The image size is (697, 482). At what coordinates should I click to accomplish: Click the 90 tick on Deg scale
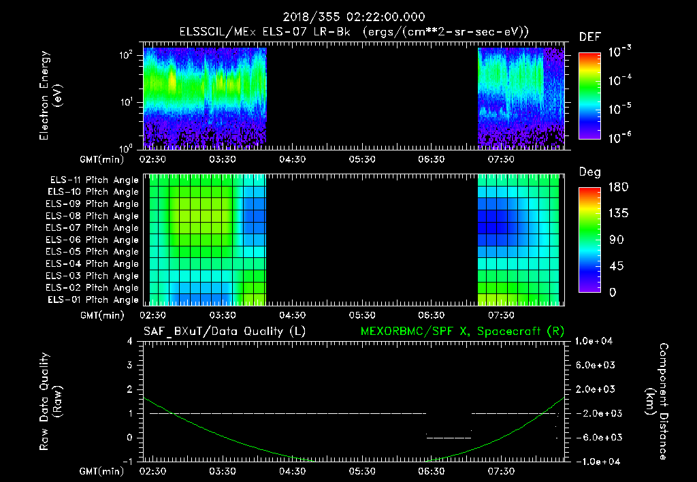point(616,240)
